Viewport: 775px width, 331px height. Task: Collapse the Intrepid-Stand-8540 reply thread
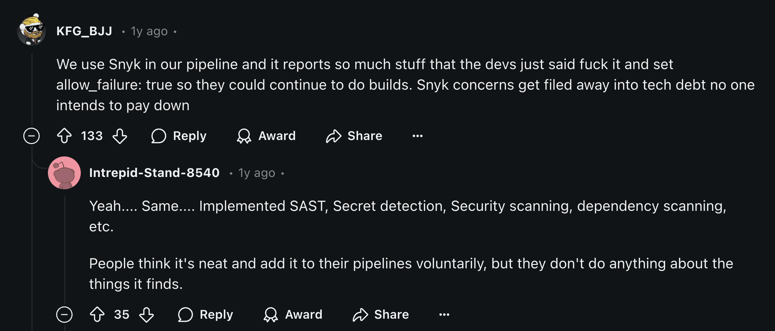pyautogui.click(x=64, y=315)
